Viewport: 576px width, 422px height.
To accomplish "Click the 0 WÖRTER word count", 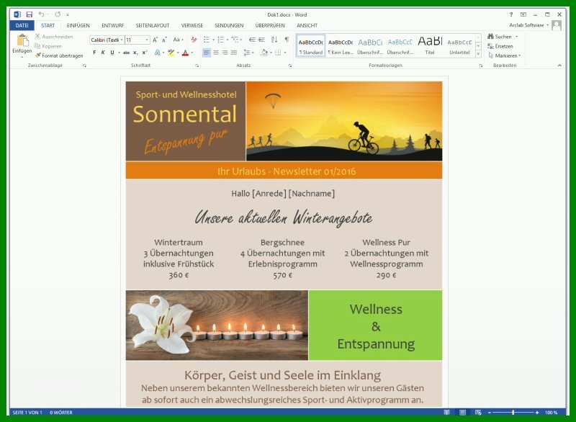I will (61, 413).
